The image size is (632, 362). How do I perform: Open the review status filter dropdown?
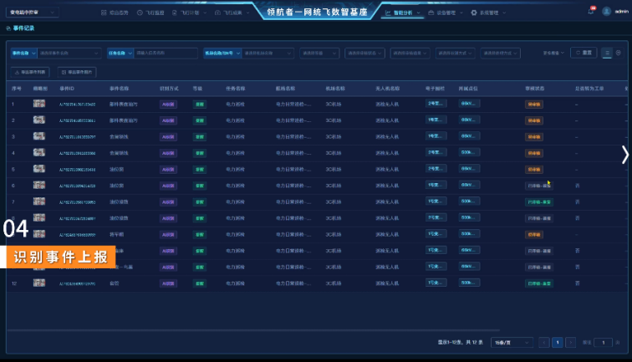[364, 54]
